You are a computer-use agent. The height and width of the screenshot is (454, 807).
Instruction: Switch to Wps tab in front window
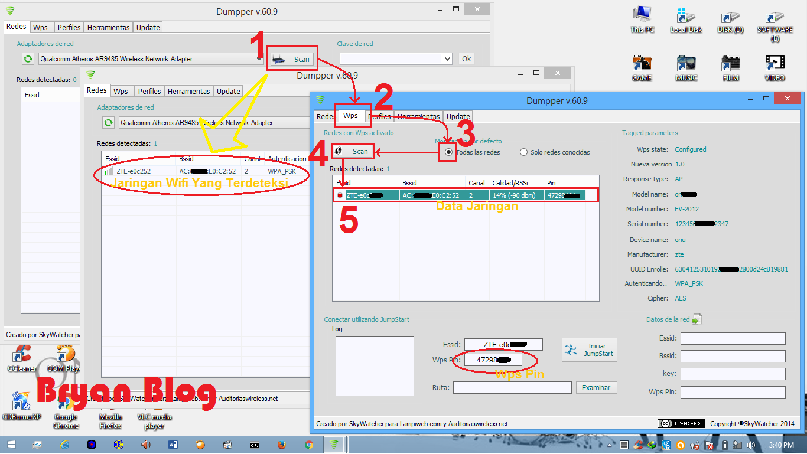click(x=350, y=116)
